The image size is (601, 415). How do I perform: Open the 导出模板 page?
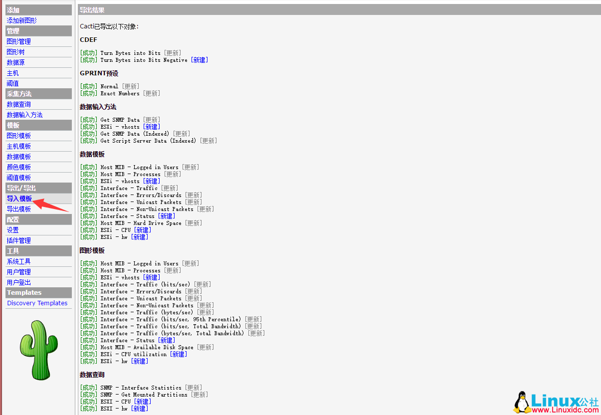click(18, 208)
